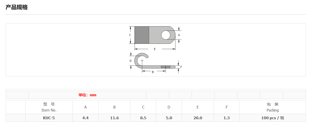Viewport: 309px width, 127px height.
Task: Click the 4.4 value cell
Action: pos(86,118)
